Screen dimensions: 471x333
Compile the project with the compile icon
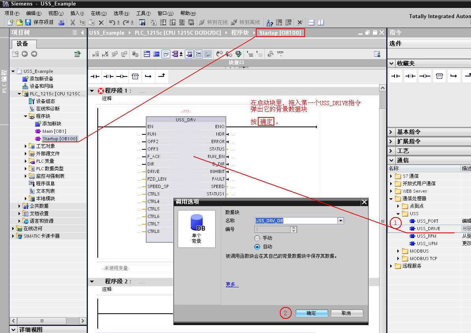point(153,22)
